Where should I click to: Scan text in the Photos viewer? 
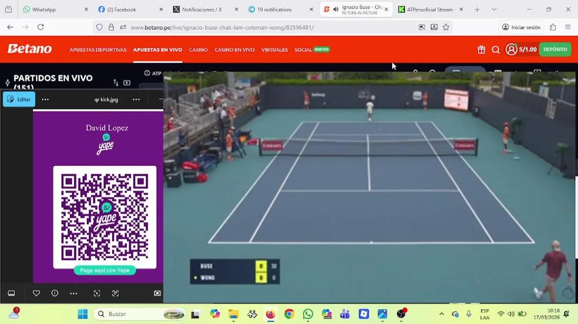(115, 293)
